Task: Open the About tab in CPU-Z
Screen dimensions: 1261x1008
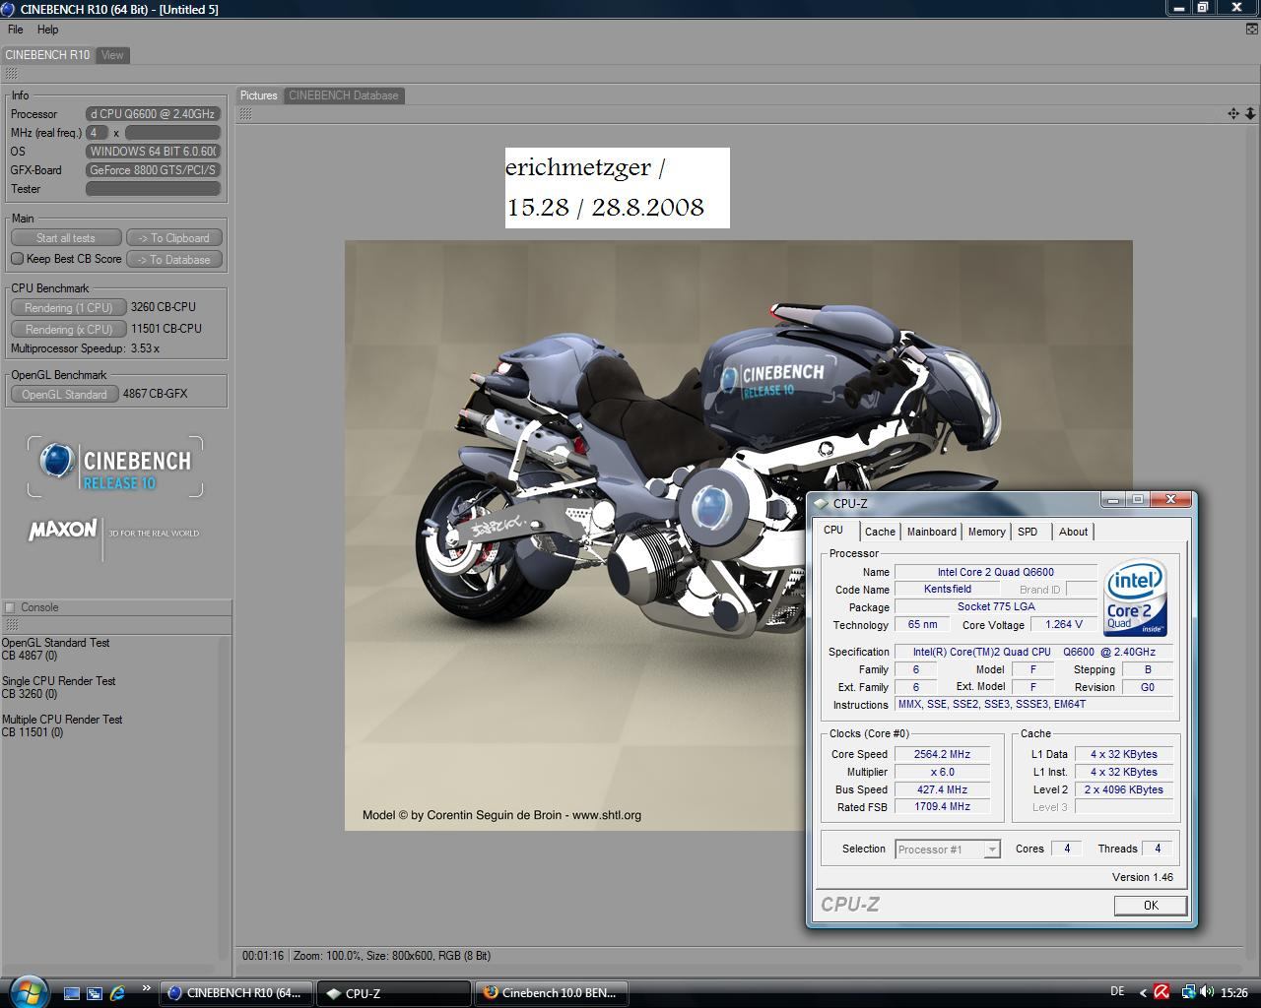Action: click(1073, 532)
